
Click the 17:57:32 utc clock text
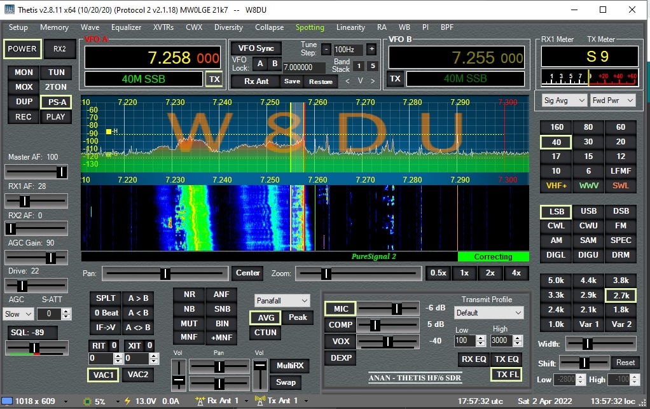[480, 401]
